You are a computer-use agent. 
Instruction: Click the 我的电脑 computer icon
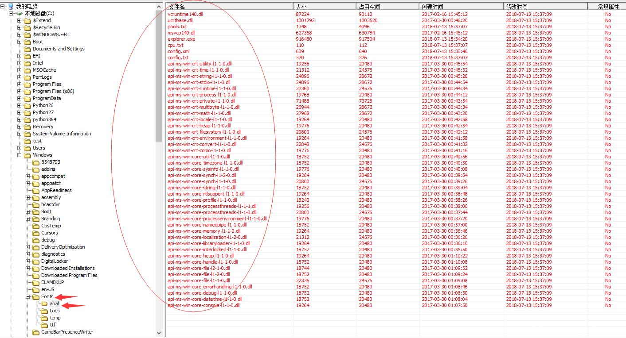[x=11, y=6]
